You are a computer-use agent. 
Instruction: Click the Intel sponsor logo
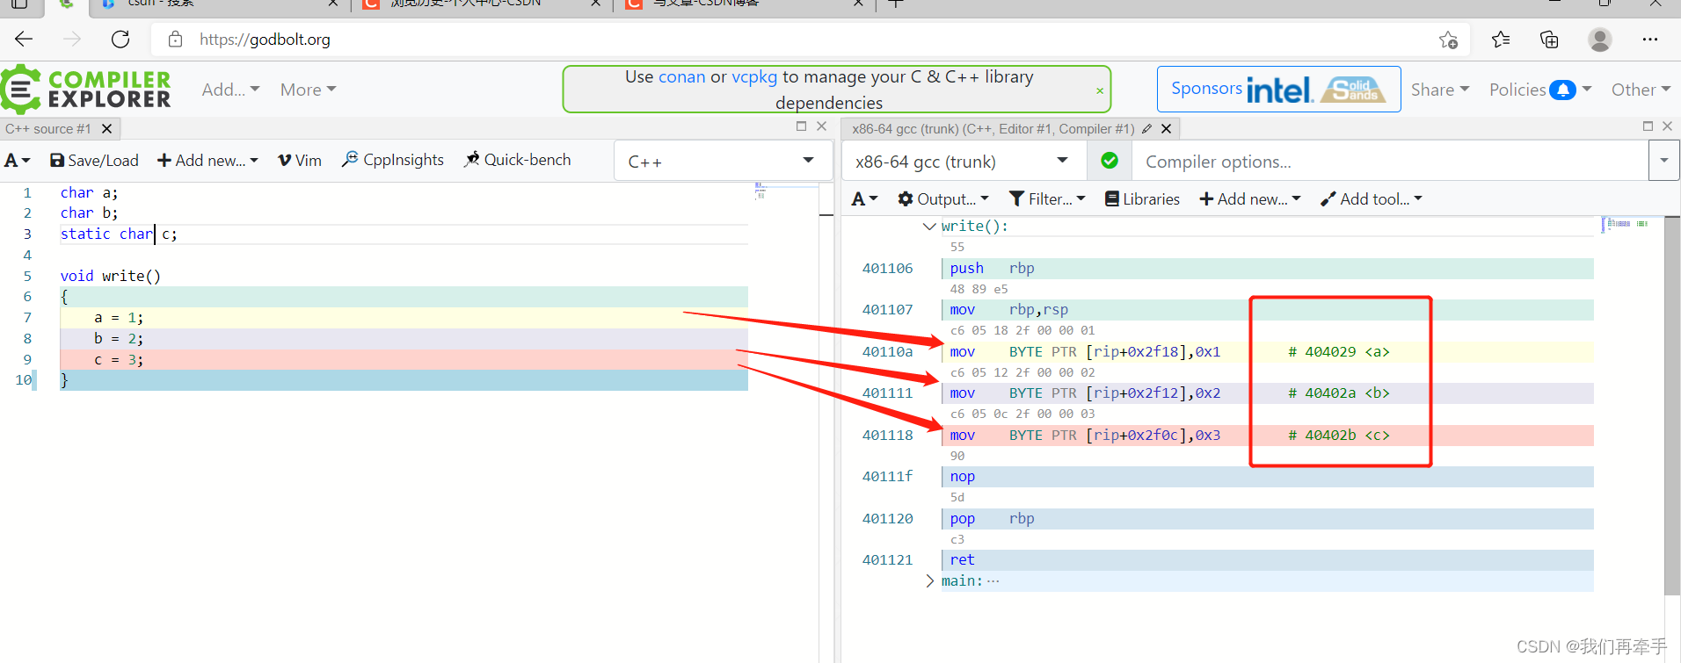[1280, 89]
